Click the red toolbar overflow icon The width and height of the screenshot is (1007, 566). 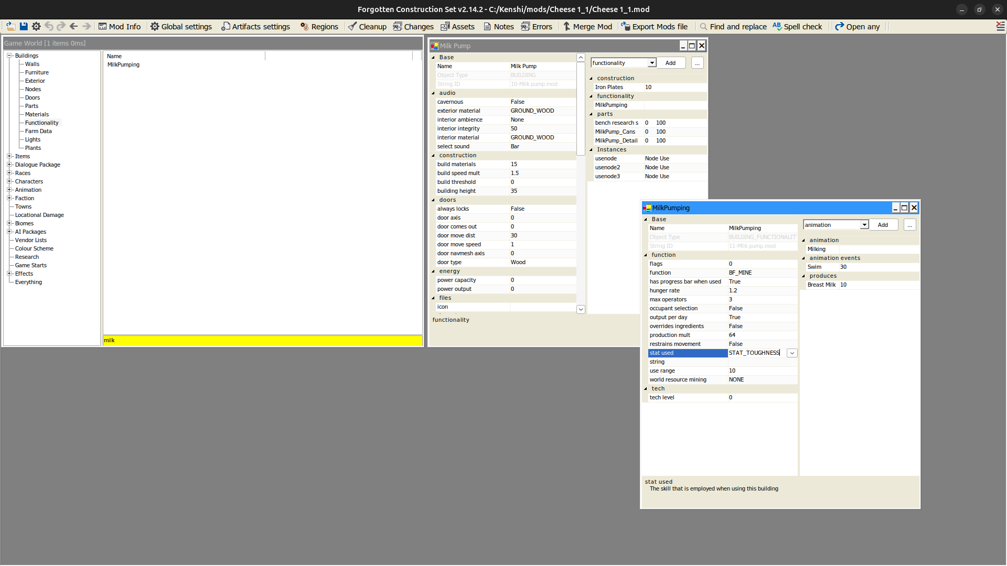pos(1000,26)
